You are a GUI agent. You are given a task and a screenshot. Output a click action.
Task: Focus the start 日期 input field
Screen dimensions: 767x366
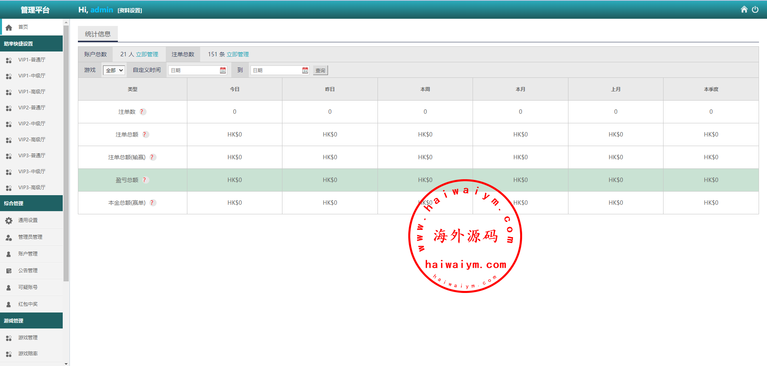[194, 70]
